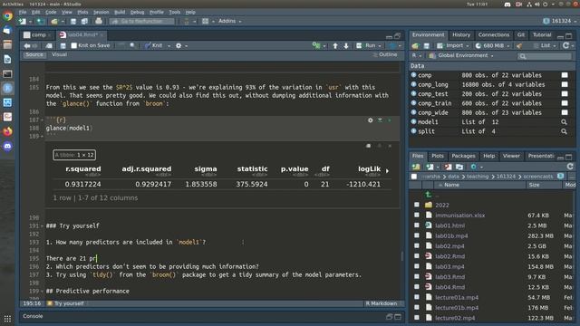Refresh the Files pane listing

[570, 167]
